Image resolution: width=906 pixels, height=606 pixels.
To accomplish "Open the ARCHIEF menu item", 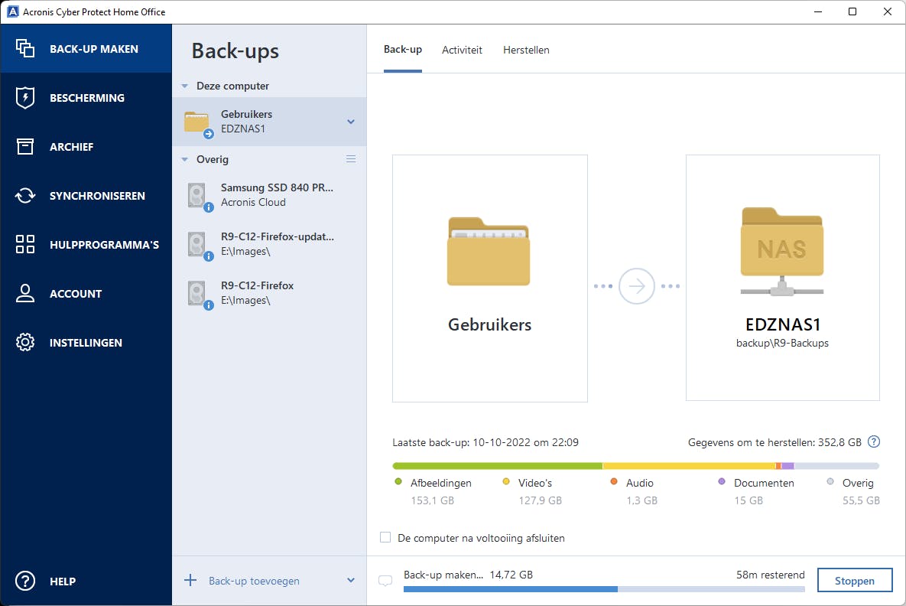I will [86, 146].
